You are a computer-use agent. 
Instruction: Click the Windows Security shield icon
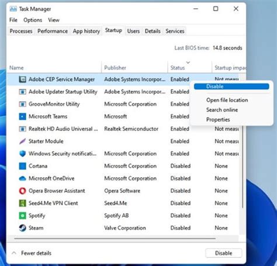click(x=22, y=154)
